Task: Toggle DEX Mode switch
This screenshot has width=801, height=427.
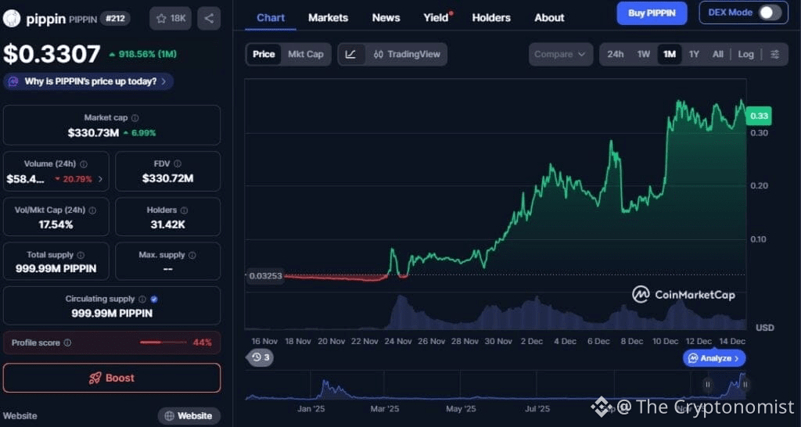Action: click(x=770, y=13)
